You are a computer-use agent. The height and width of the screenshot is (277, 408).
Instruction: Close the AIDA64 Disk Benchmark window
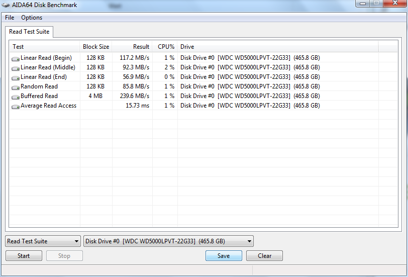point(395,3)
